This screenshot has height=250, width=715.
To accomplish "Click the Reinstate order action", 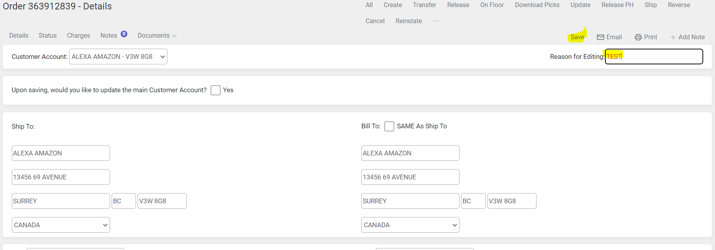I will (x=408, y=21).
